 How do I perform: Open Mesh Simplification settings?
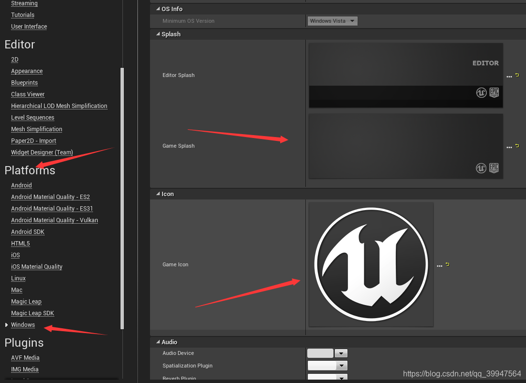coord(37,129)
